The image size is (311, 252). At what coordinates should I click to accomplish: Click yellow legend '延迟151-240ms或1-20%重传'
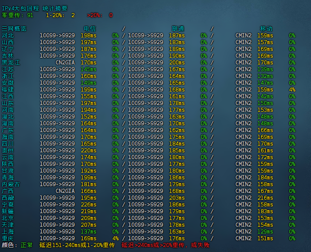(x=77, y=245)
